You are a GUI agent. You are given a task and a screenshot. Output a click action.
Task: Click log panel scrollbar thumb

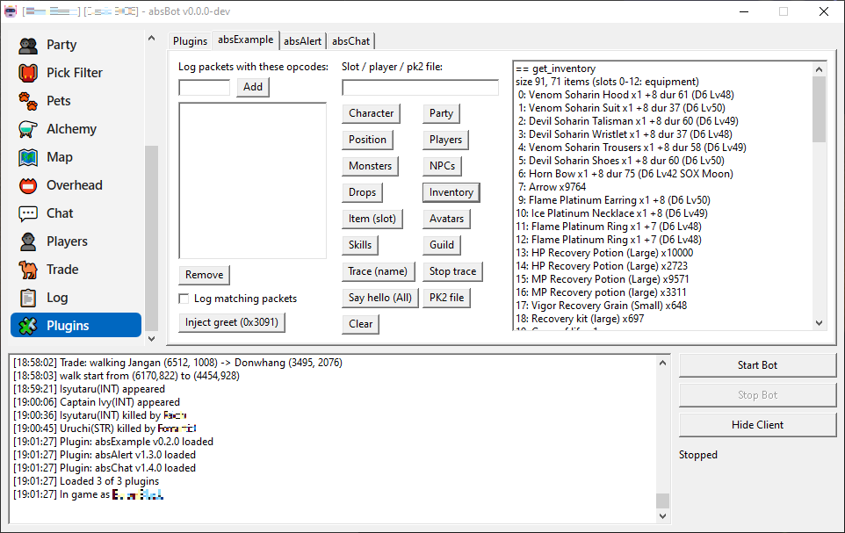coord(663,501)
